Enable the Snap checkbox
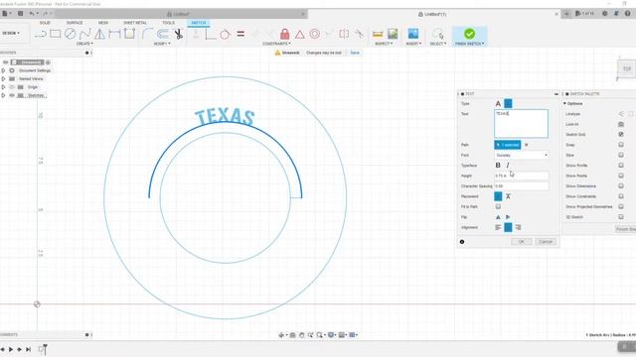636x357 pixels. (x=621, y=145)
